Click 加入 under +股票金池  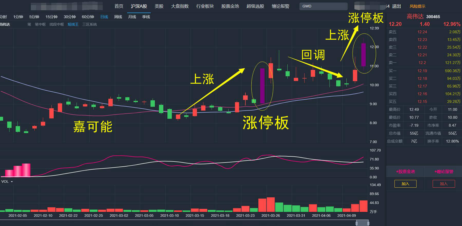click(x=405, y=184)
